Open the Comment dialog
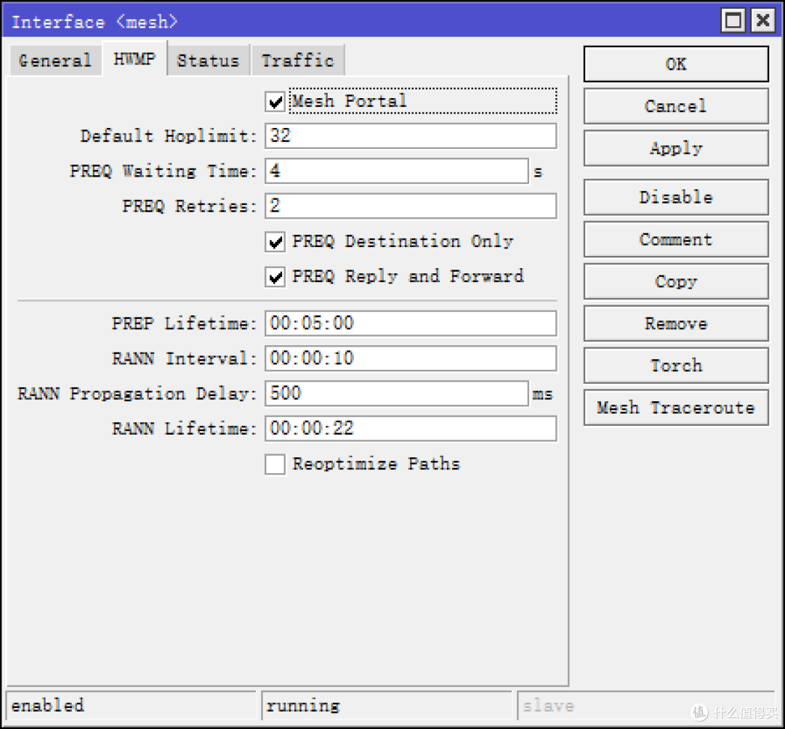The width and height of the screenshot is (785, 729). tap(675, 239)
